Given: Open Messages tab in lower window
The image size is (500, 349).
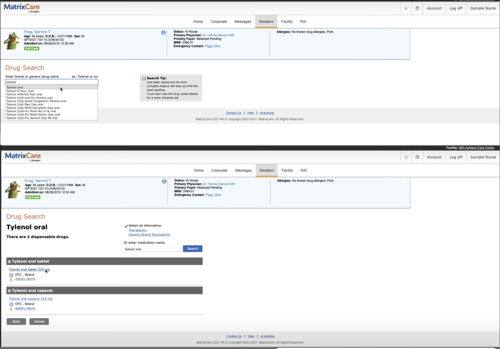Looking at the screenshot, I should [243, 170].
